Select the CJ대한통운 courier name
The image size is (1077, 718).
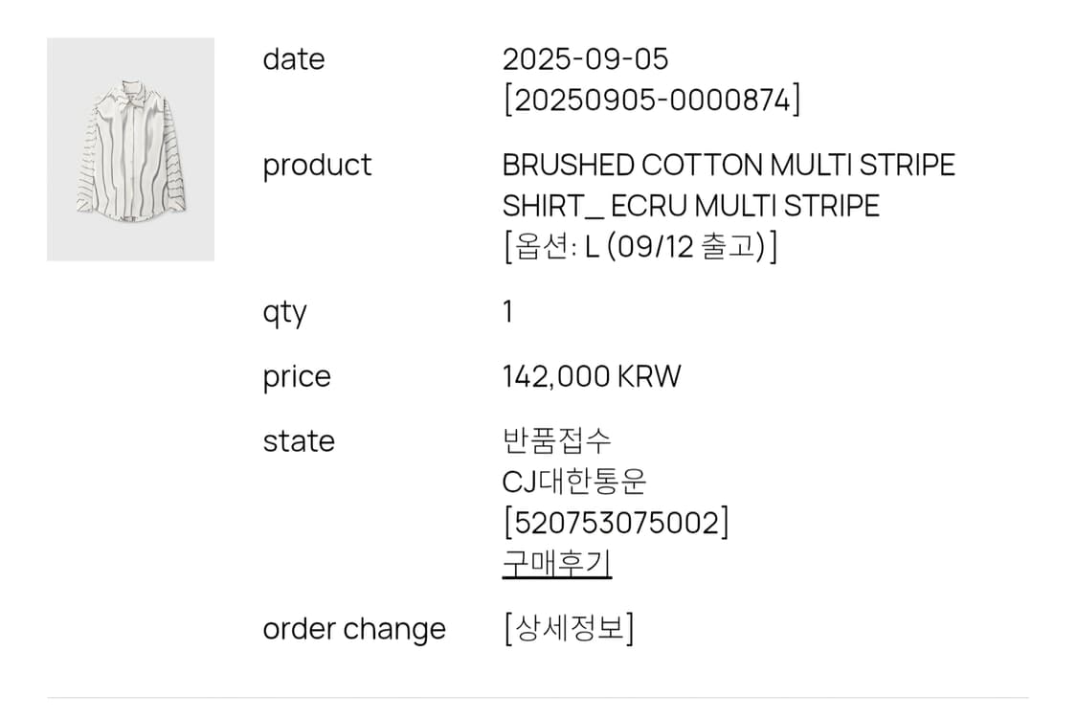(572, 482)
